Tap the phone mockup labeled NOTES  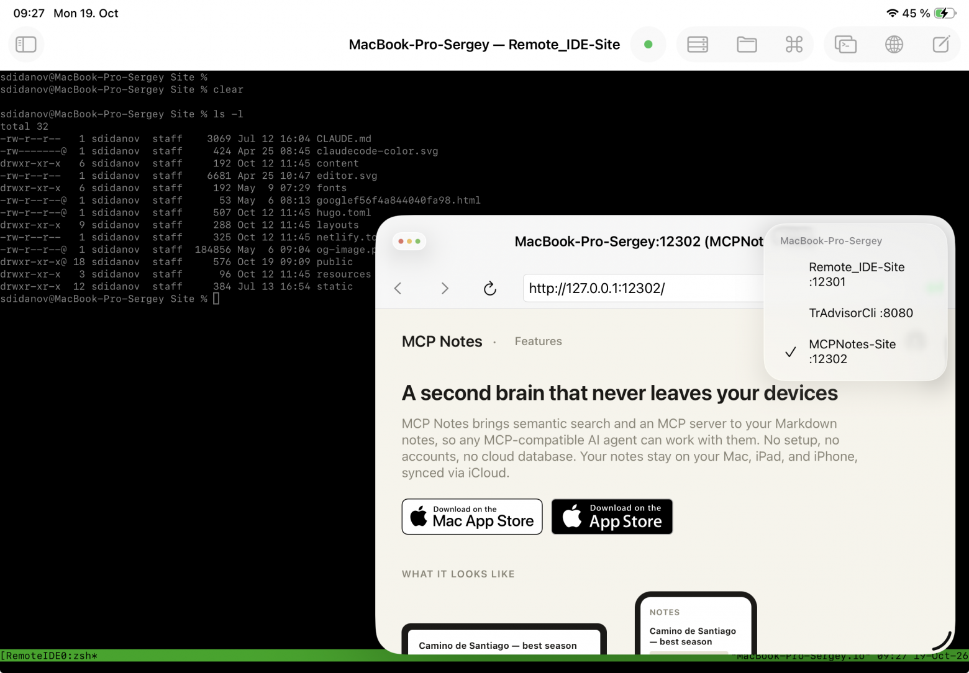696,623
